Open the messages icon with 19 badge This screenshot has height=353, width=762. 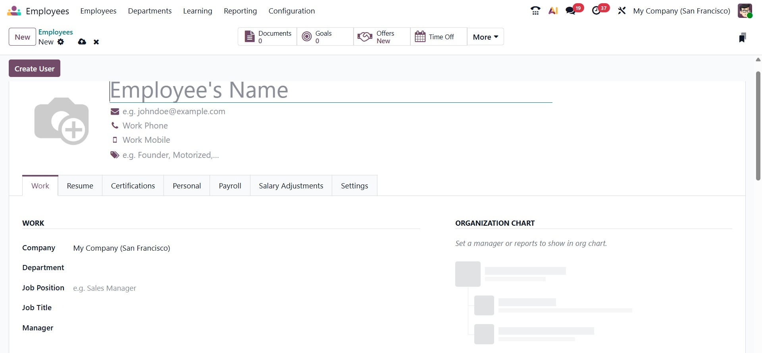click(x=574, y=10)
